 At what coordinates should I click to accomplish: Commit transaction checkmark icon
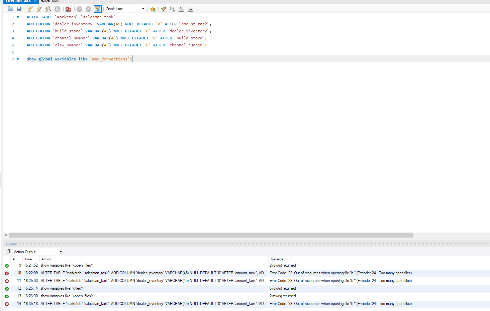(79, 9)
